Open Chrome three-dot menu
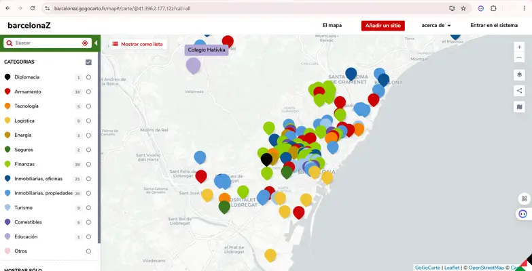 [525, 8]
